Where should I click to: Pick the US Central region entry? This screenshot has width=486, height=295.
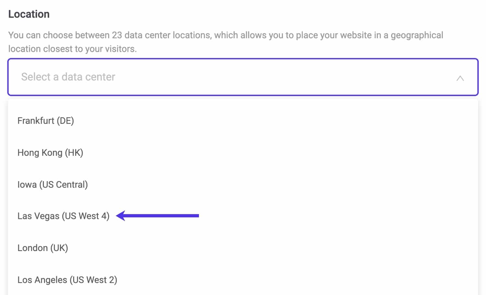(x=52, y=184)
